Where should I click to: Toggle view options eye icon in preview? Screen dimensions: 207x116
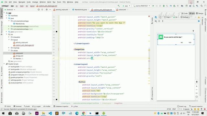(156, 21)
